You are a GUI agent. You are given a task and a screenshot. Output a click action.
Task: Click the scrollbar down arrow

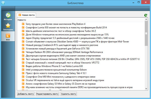pyautogui.click(x=146, y=88)
